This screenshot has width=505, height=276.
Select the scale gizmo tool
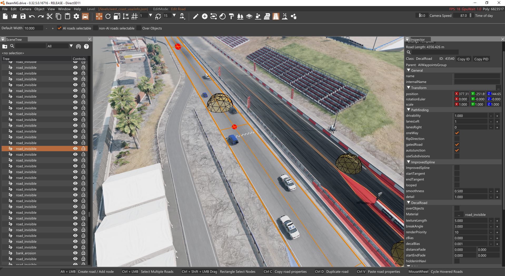[117, 16]
